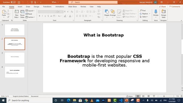The width and height of the screenshot is (183, 103).
Task: Select slide 3 thumbnail
Action: click(x=15, y=58)
